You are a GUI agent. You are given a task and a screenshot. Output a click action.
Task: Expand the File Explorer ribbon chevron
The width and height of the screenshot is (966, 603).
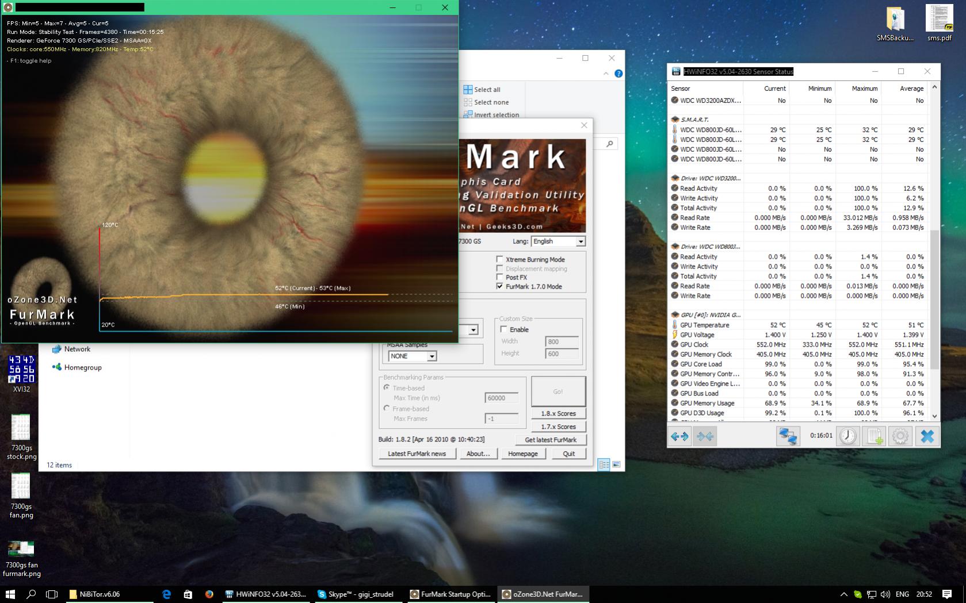pyautogui.click(x=605, y=74)
